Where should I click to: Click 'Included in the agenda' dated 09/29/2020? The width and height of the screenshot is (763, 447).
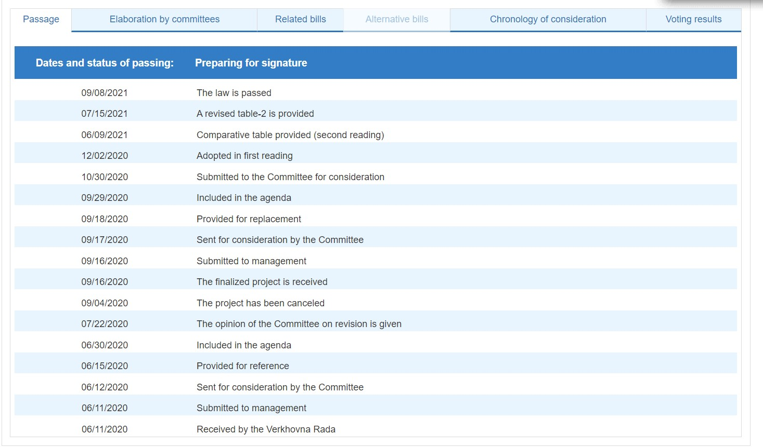click(244, 198)
